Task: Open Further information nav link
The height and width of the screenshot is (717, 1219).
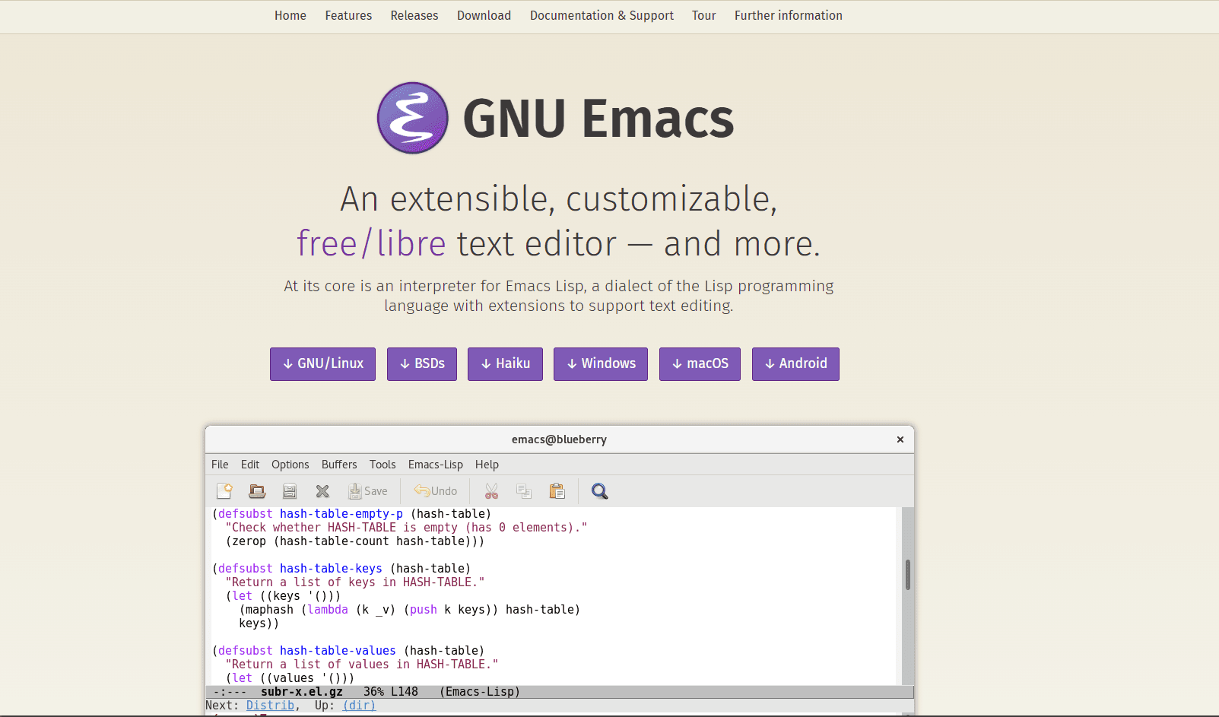Action: pyautogui.click(x=789, y=15)
